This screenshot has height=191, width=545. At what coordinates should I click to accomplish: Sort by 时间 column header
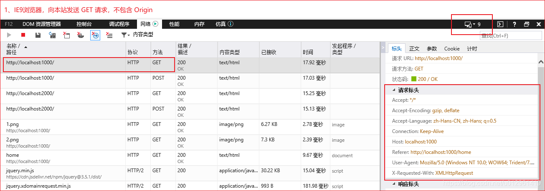pos(315,49)
